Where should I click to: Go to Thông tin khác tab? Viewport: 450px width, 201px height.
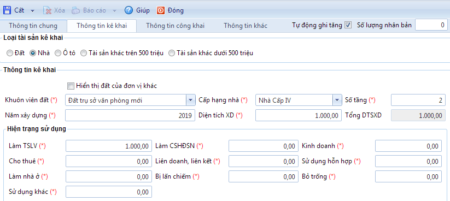pos(246,26)
